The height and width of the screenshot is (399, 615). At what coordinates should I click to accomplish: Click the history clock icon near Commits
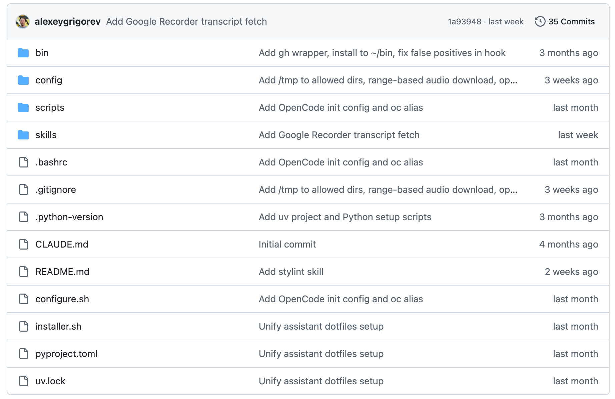tap(540, 22)
